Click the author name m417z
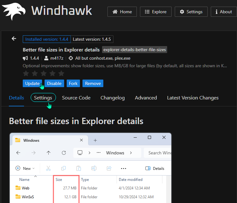237x203 pixels. (x=57, y=58)
